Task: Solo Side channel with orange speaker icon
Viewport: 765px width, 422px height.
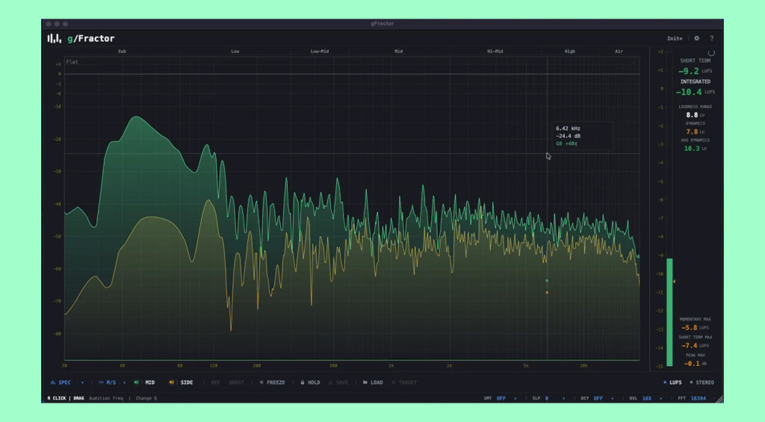Action: click(x=171, y=382)
